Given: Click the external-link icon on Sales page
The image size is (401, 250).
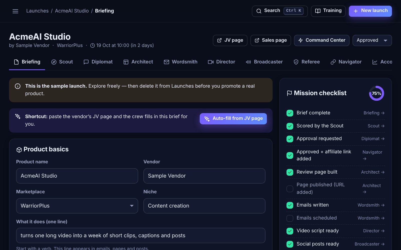Looking at the screenshot, I should pyautogui.click(x=257, y=40).
